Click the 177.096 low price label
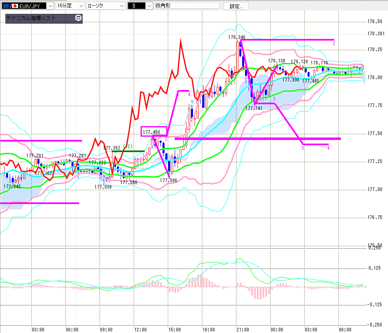Screen dimensions: 388x333 coord(169,180)
